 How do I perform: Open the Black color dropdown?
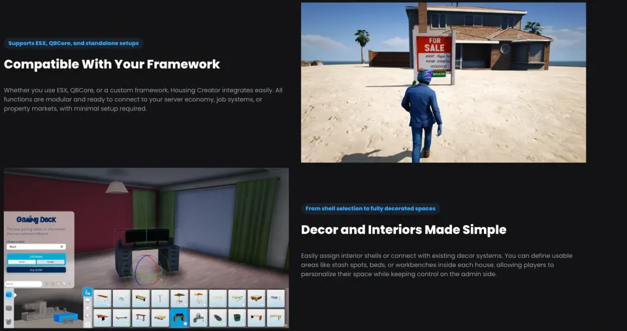36,247
